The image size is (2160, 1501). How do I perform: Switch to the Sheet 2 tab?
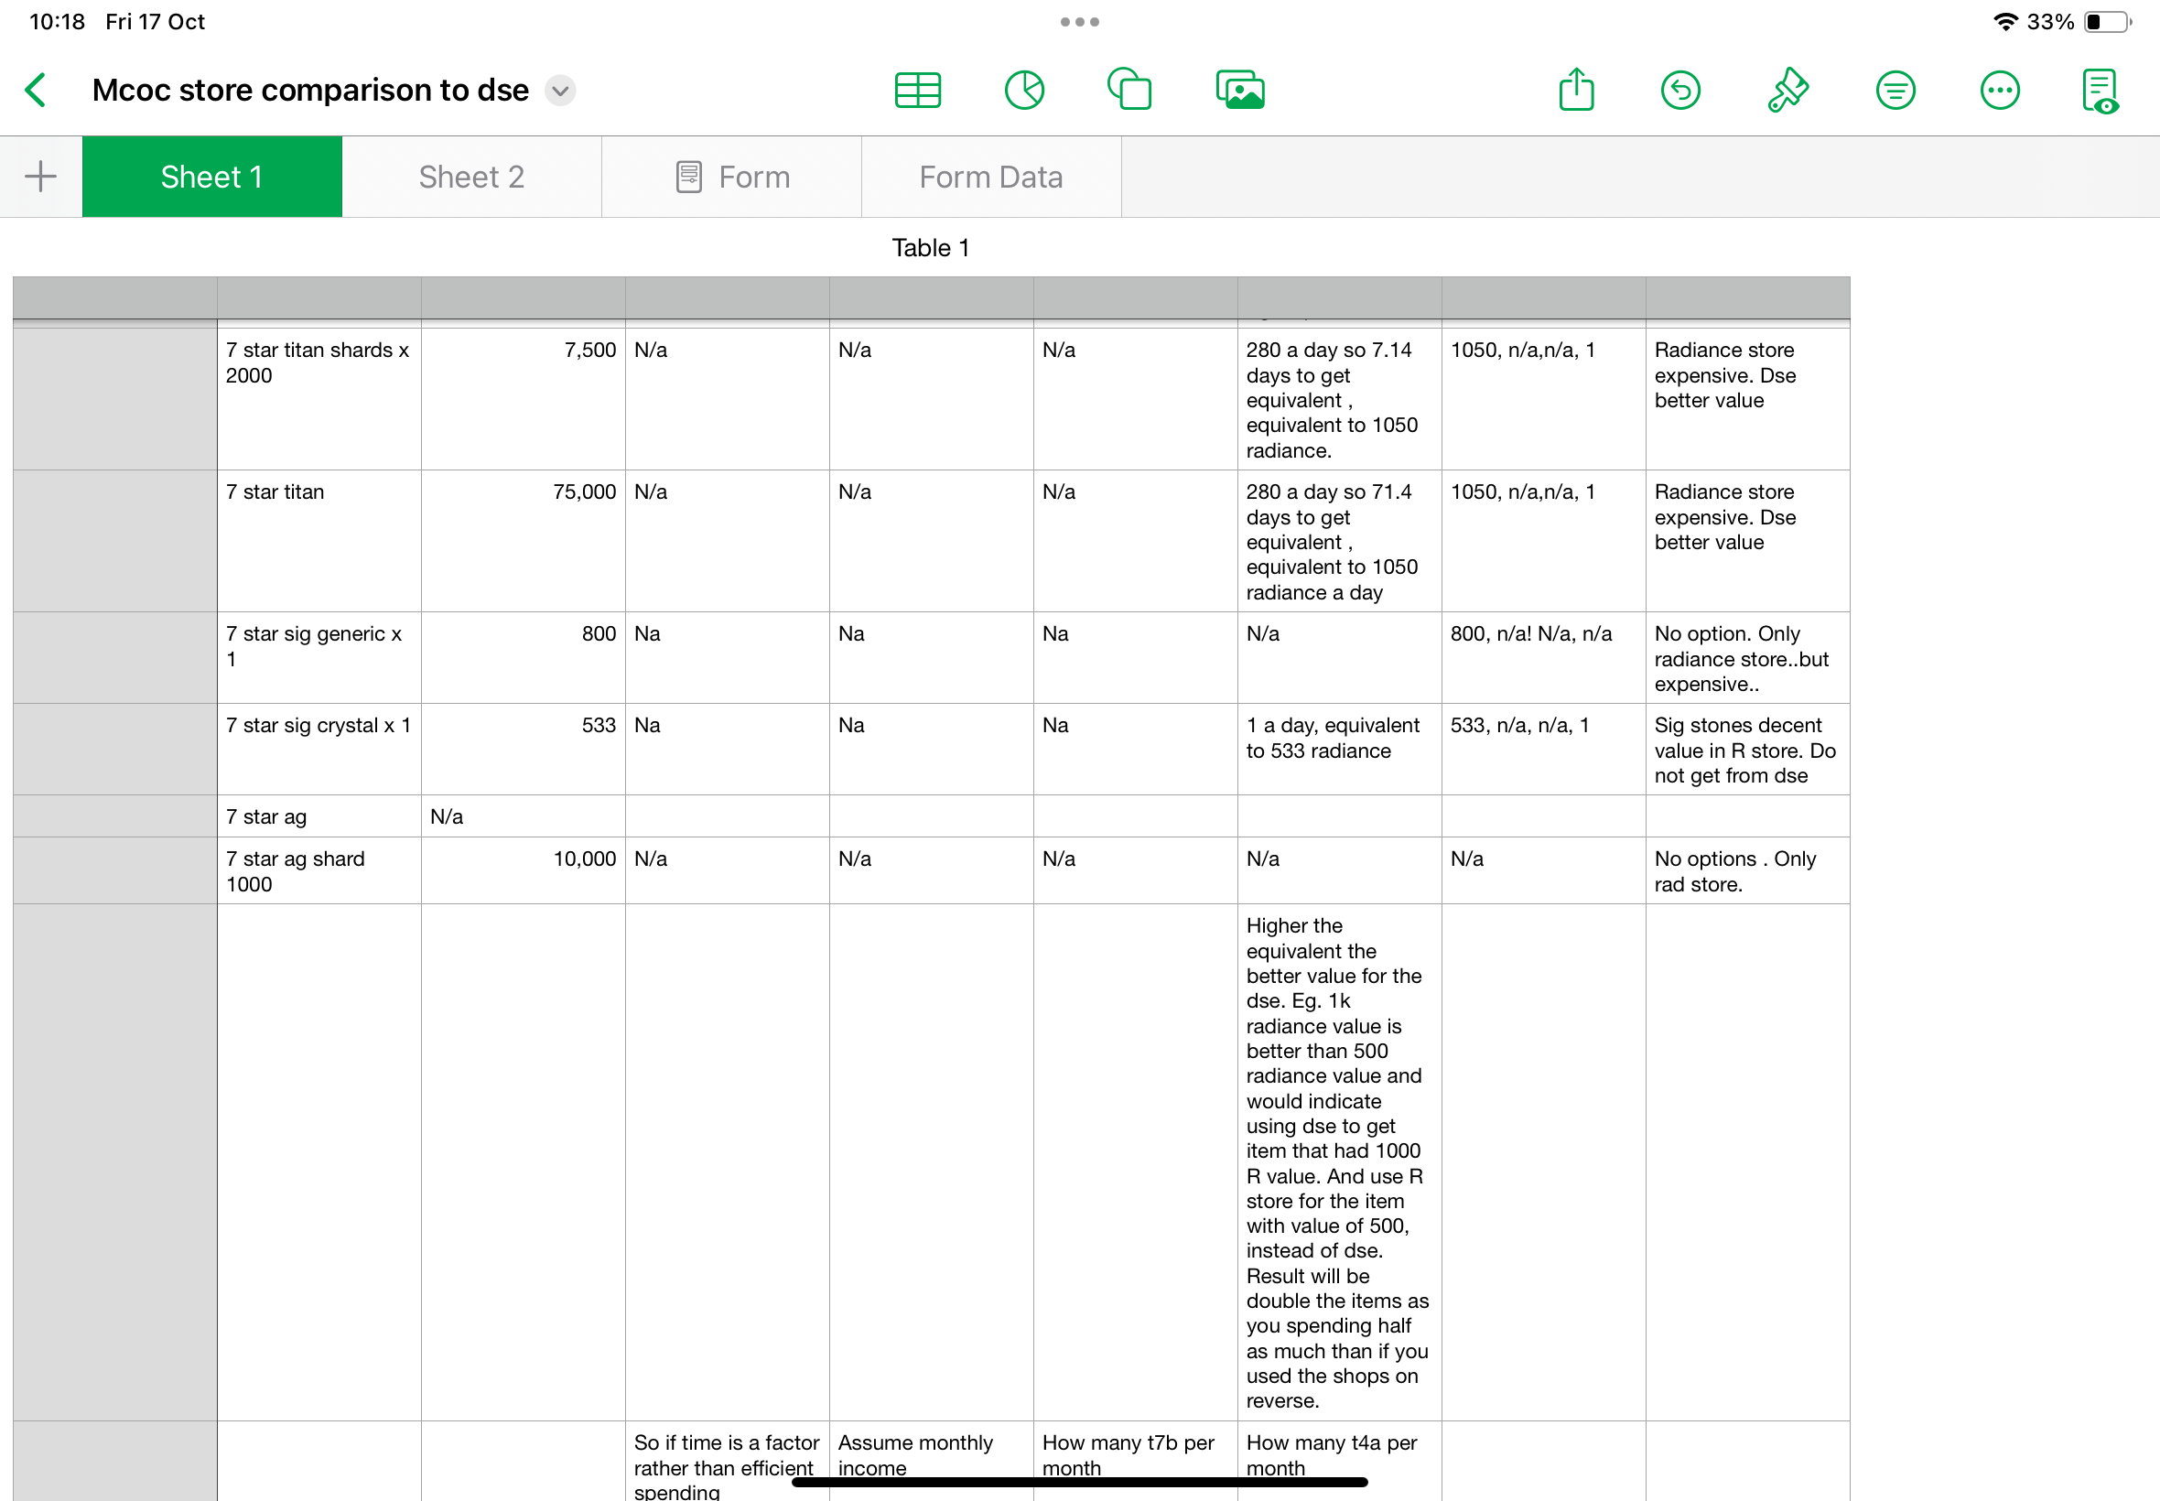click(x=471, y=177)
